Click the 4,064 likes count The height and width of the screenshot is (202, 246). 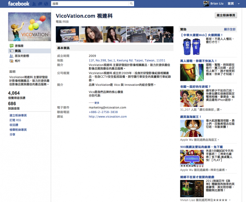(x=14, y=93)
